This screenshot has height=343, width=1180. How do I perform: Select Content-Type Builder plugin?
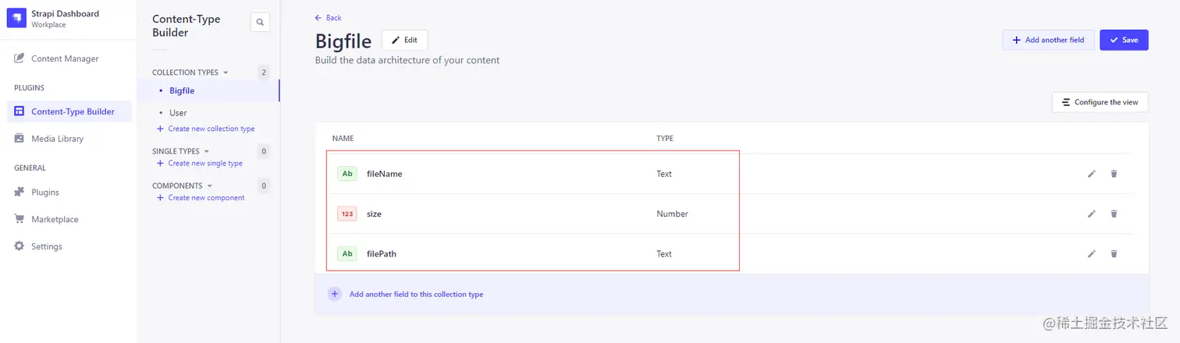69,111
